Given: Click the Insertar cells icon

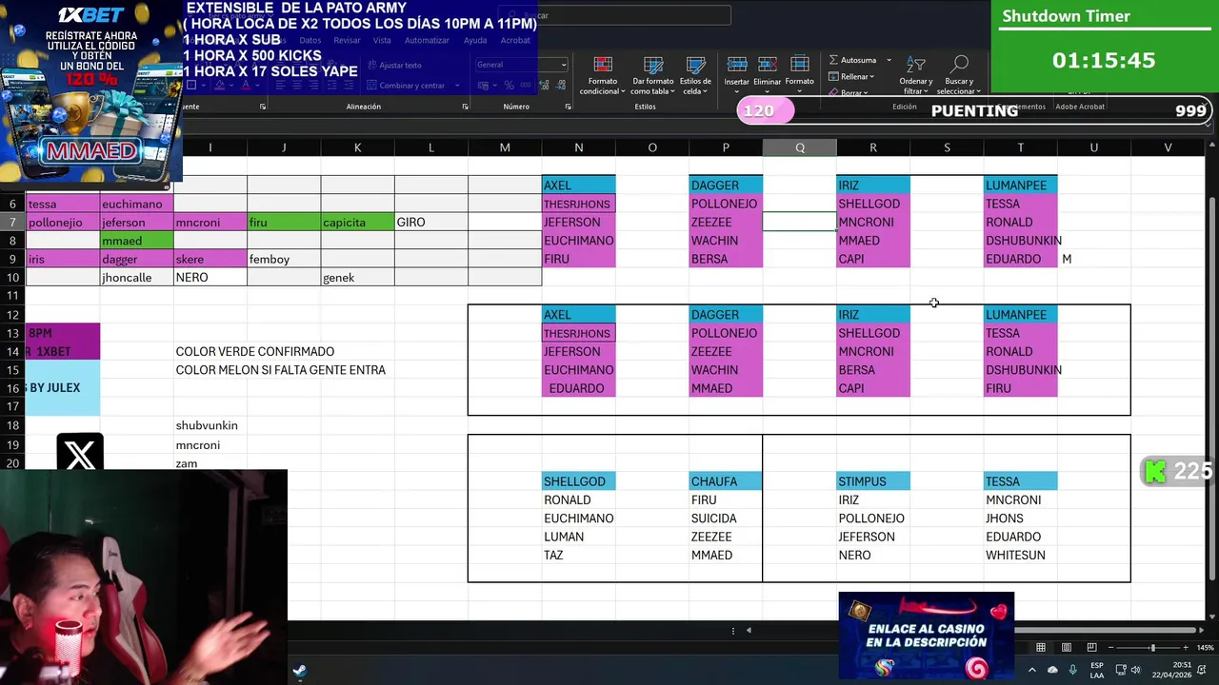Looking at the screenshot, I should tap(737, 65).
